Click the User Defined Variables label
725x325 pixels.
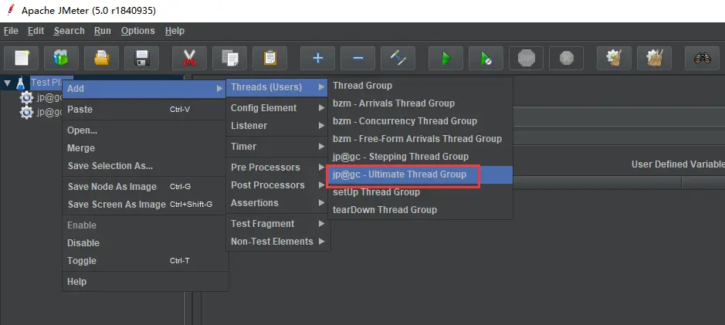coord(678,164)
